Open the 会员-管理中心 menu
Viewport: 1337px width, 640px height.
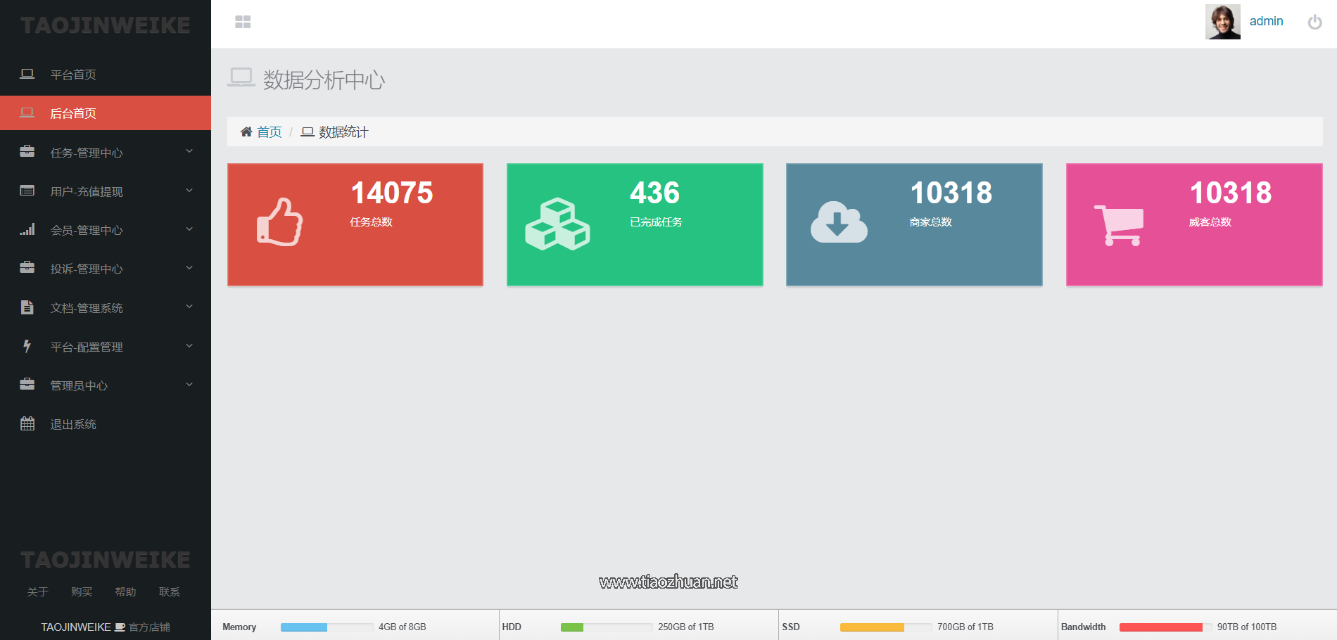(x=87, y=230)
